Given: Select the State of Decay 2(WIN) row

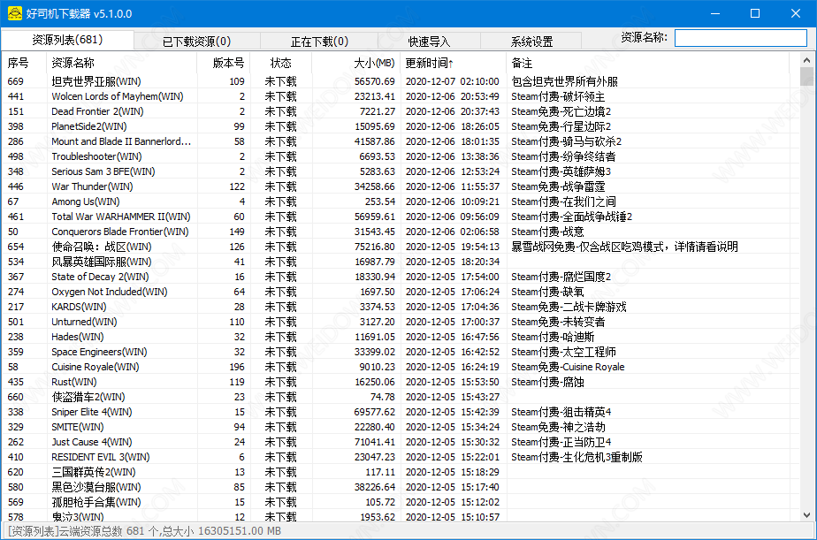Looking at the screenshot, I should click(x=401, y=277).
